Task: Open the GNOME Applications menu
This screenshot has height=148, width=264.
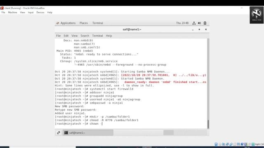Action: click(68, 23)
